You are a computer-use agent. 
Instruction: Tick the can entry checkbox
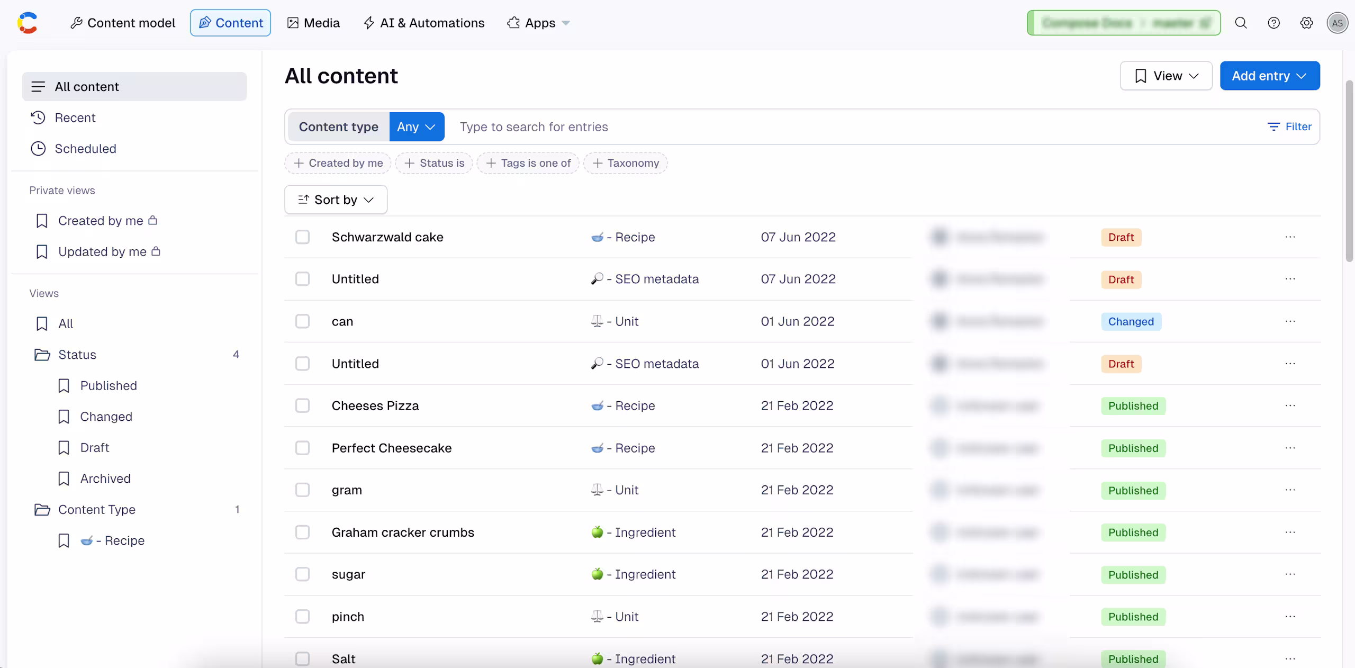click(x=302, y=321)
